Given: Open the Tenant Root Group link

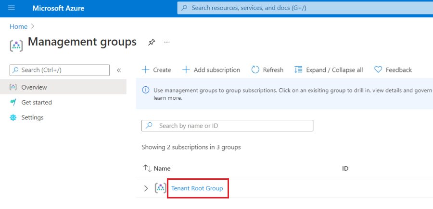Looking at the screenshot, I should pyautogui.click(x=197, y=188).
